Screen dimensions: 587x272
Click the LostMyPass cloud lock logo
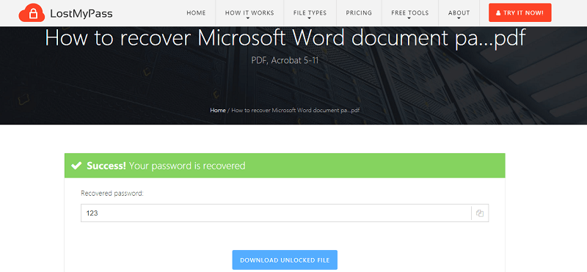tap(32, 13)
